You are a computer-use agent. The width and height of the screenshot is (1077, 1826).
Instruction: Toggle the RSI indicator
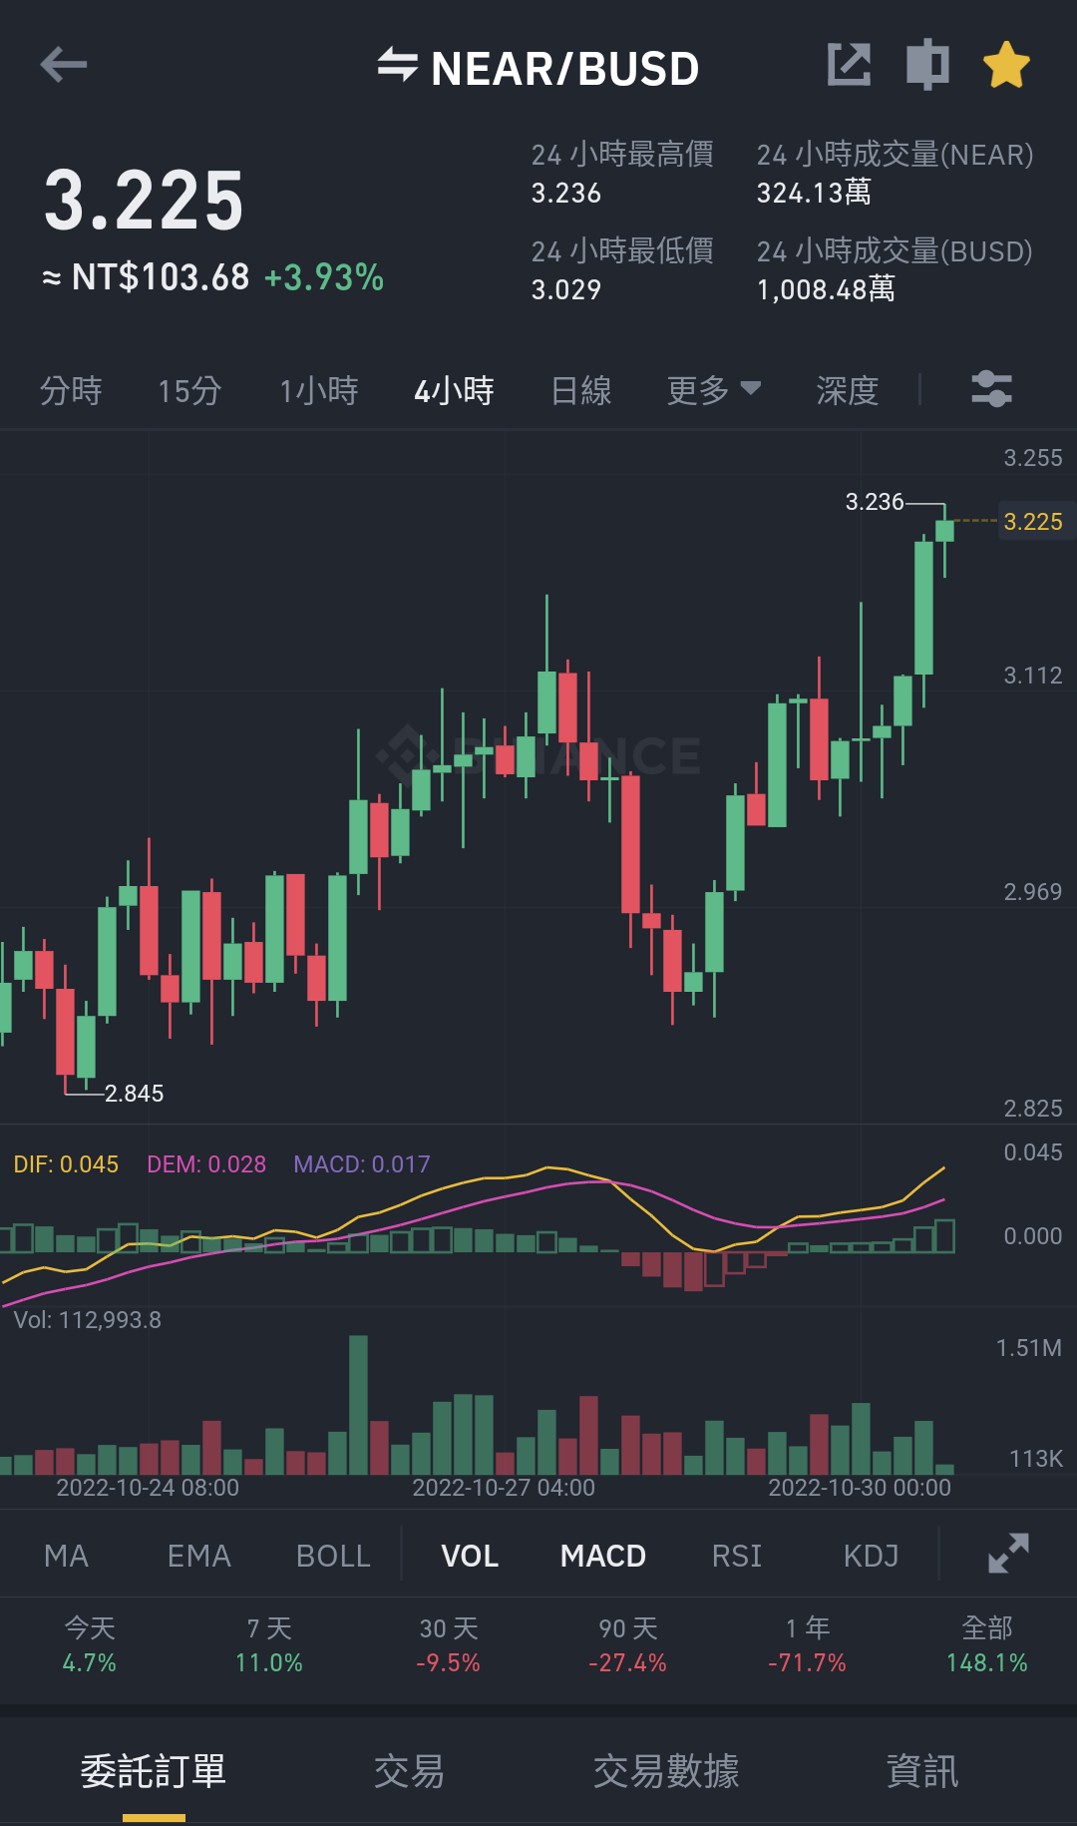tap(737, 1556)
